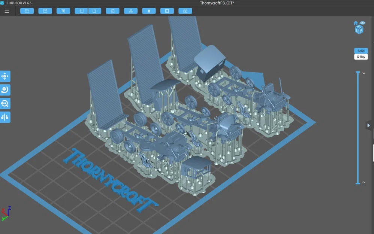Select the Rotate tool in left sidebar
The height and width of the screenshot is (234, 374).
(5, 90)
